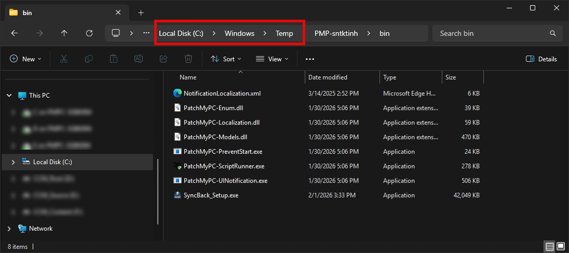Select the SyncBack_Setup.exe installer icon
The width and height of the screenshot is (569, 253).
[178, 195]
